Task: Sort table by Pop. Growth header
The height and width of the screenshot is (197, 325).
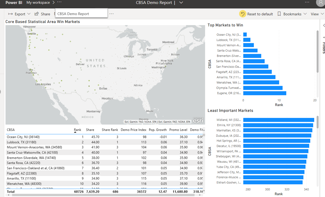Action: click(x=158, y=130)
